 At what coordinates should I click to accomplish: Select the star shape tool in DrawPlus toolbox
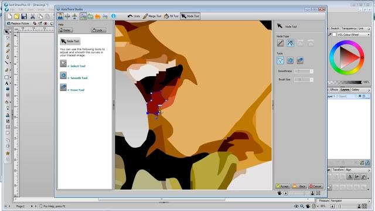tap(8, 153)
